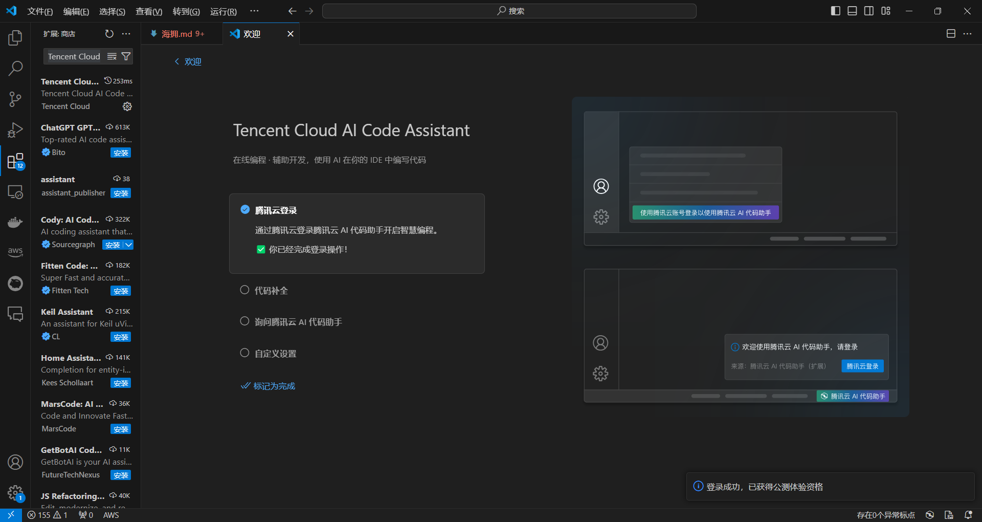Viewport: 982px width, 522px height.
Task: Open extensions view more actions menu
Action: point(126,34)
